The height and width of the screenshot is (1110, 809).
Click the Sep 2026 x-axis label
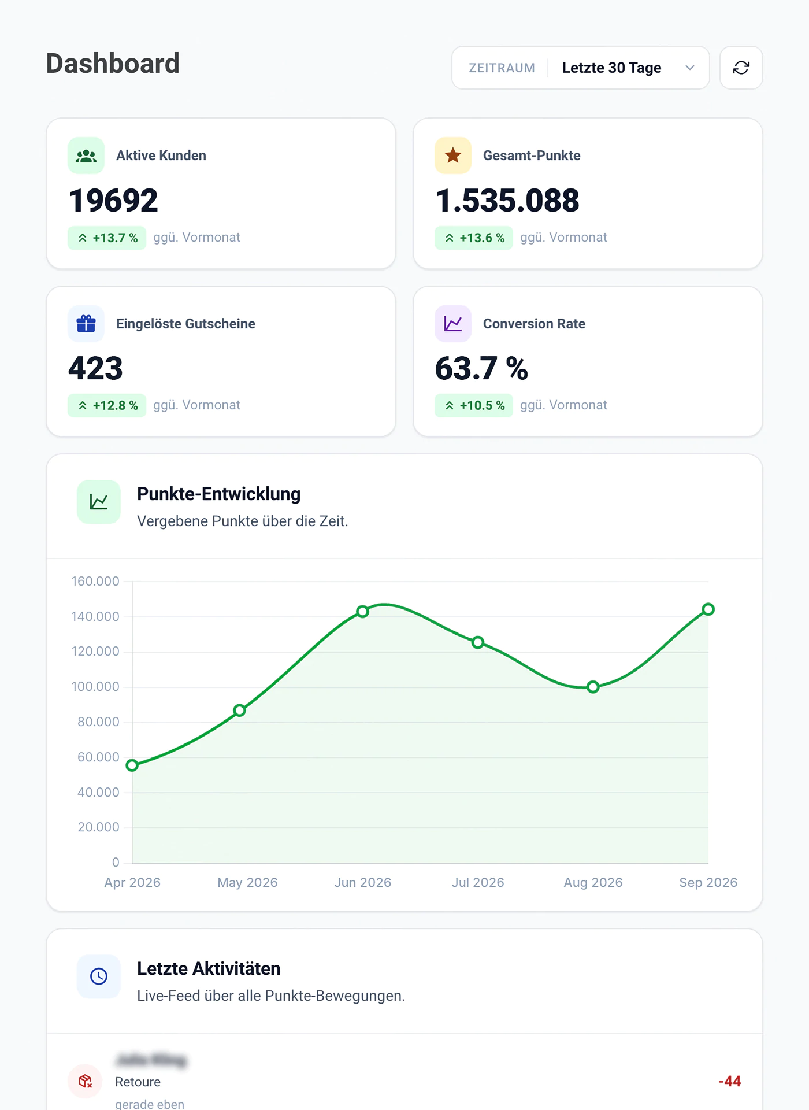(708, 882)
